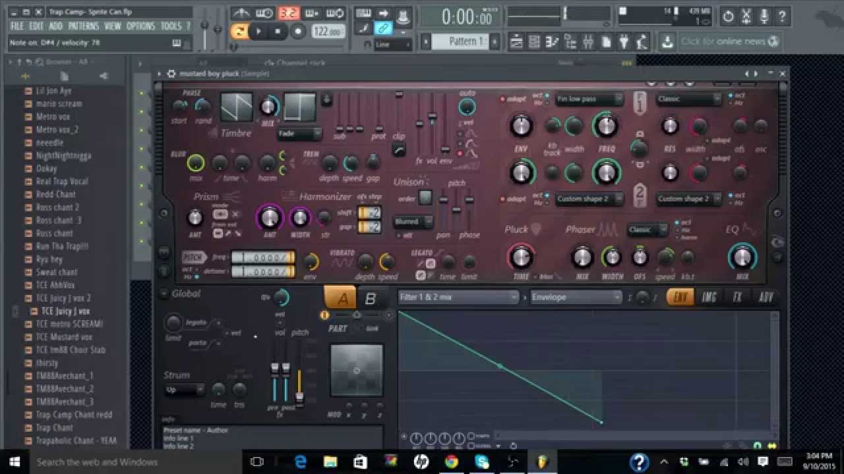This screenshot has width=844, height=474.
Task: Click the Play button in transport
Action: click(x=259, y=31)
